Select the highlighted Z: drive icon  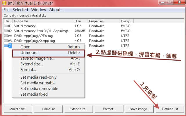[6, 46]
